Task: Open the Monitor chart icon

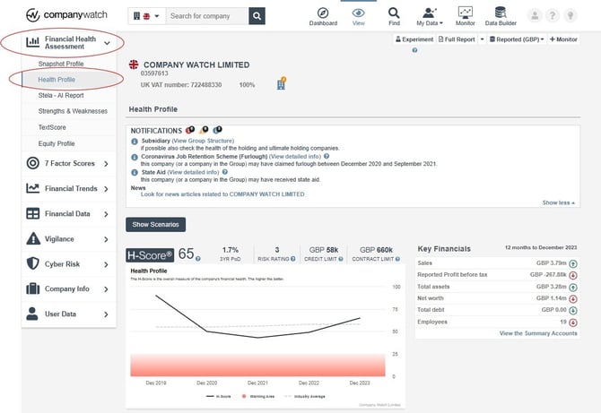Action: (466, 13)
